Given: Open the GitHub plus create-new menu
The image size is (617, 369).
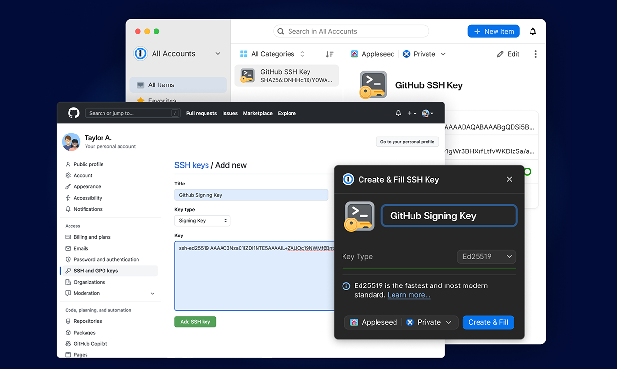Looking at the screenshot, I should pyautogui.click(x=411, y=113).
